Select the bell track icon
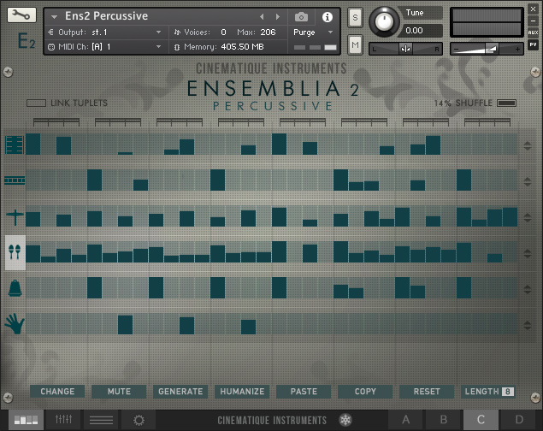This screenshot has width=543, height=431. (15, 288)
